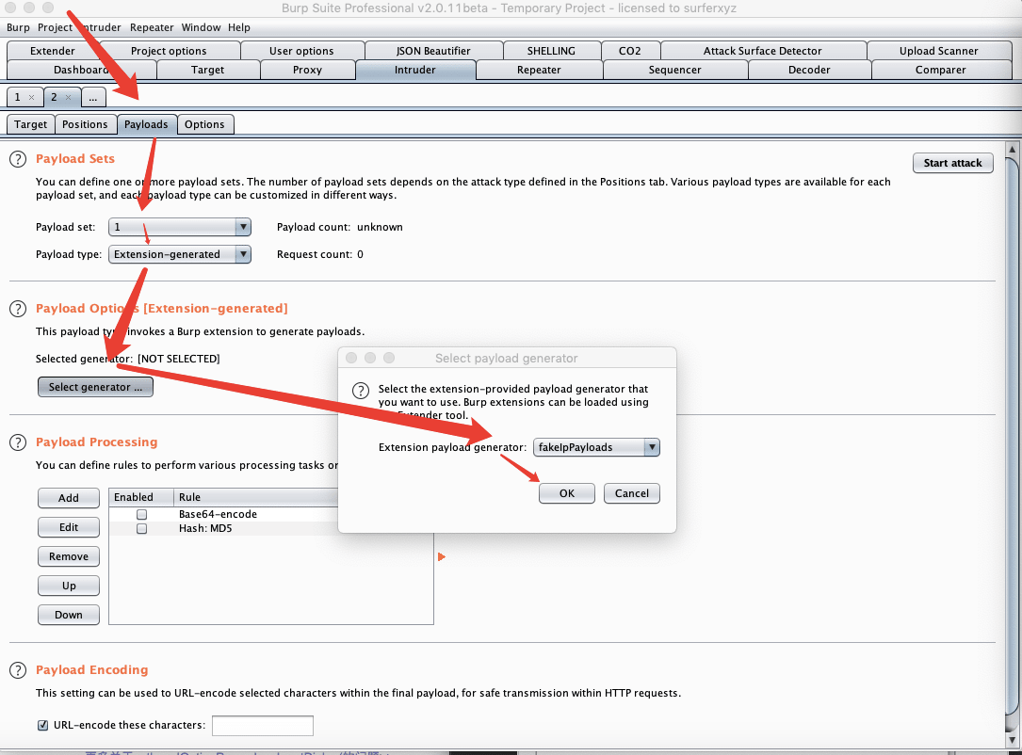This screenshot has height=755, width=1022.
Task: Confirm dialog with OK button
Action: (567, 494)
